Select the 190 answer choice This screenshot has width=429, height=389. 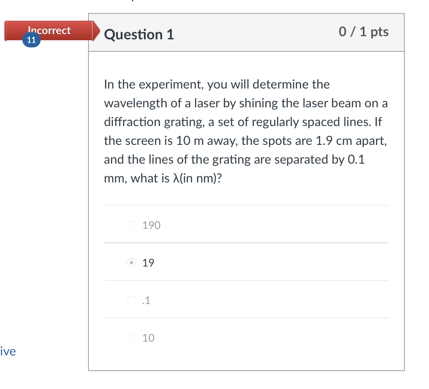132,225
